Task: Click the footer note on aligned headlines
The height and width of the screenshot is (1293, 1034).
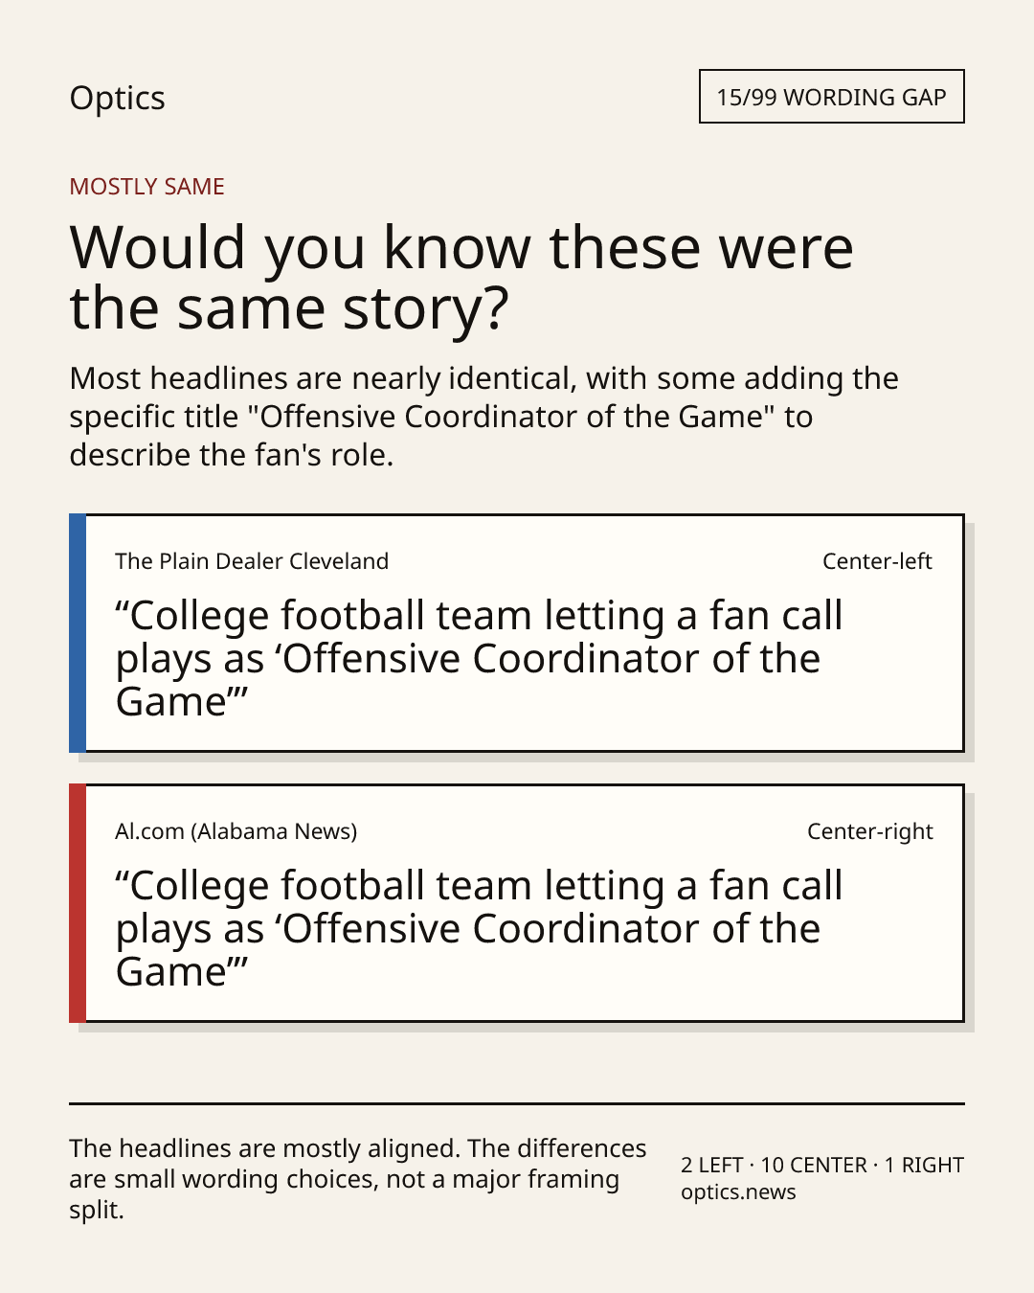Action: (x=357, y=1179)
